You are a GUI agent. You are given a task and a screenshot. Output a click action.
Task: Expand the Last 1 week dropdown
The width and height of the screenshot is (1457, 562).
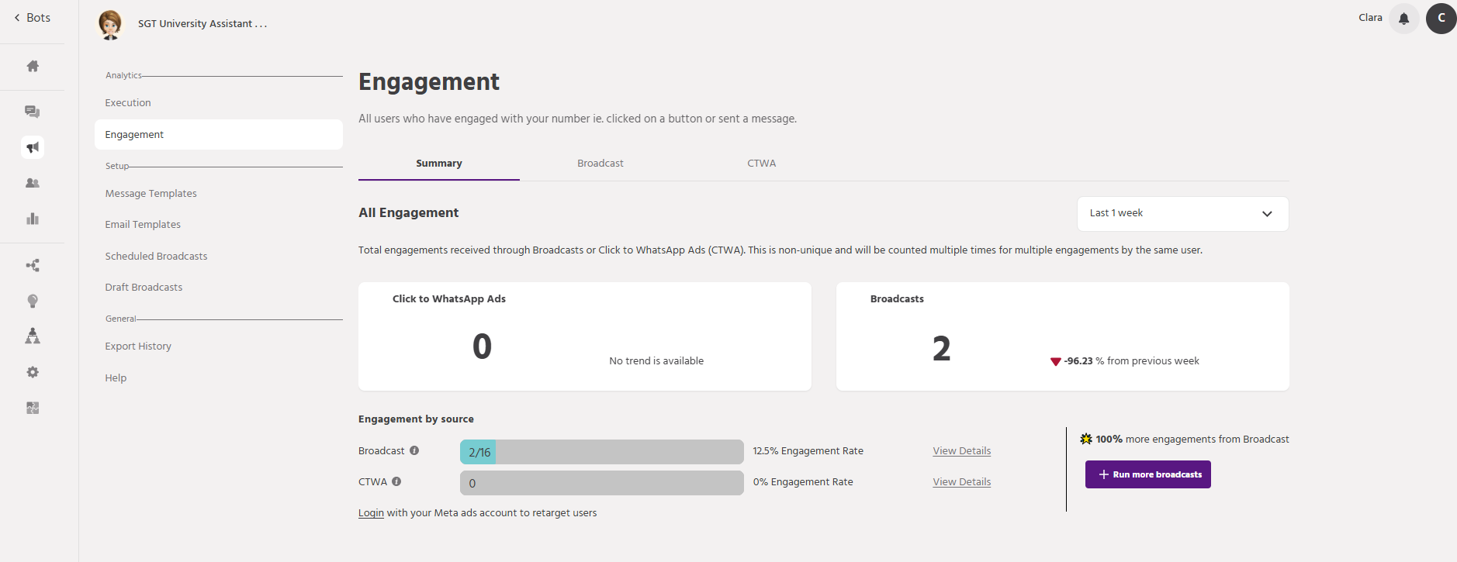pos(1182,213)
